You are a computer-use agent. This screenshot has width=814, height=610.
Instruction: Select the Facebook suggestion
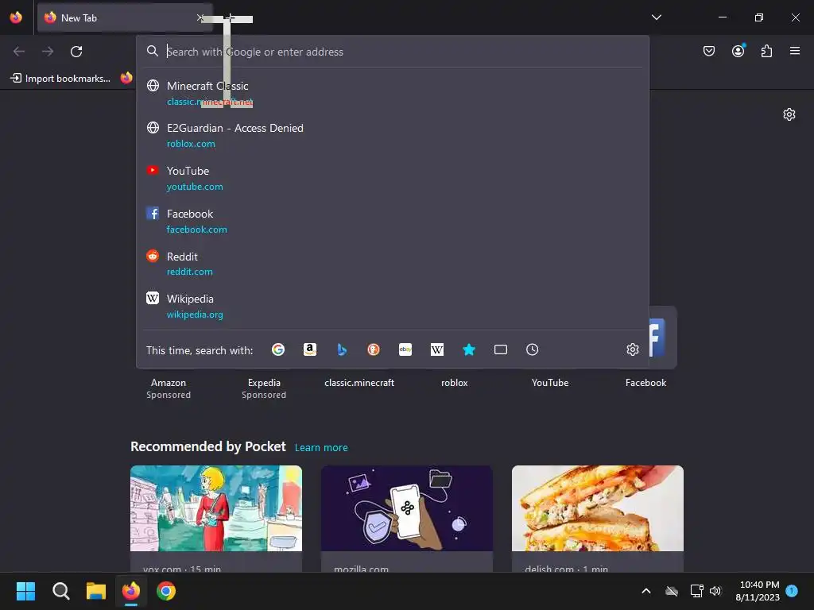point(393,221)
